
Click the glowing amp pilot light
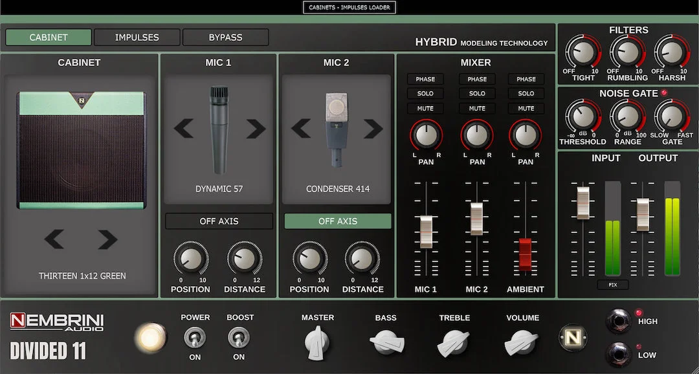click(151, 338)
